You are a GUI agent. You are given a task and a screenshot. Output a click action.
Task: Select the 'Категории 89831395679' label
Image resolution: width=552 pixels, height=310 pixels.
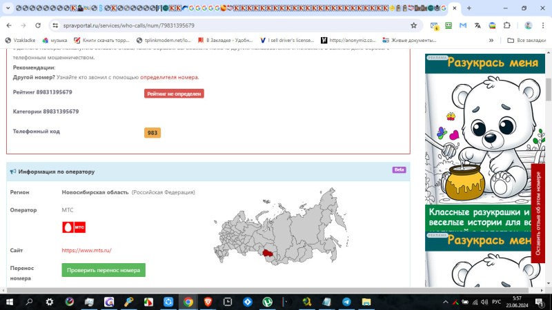click(46, 112)
